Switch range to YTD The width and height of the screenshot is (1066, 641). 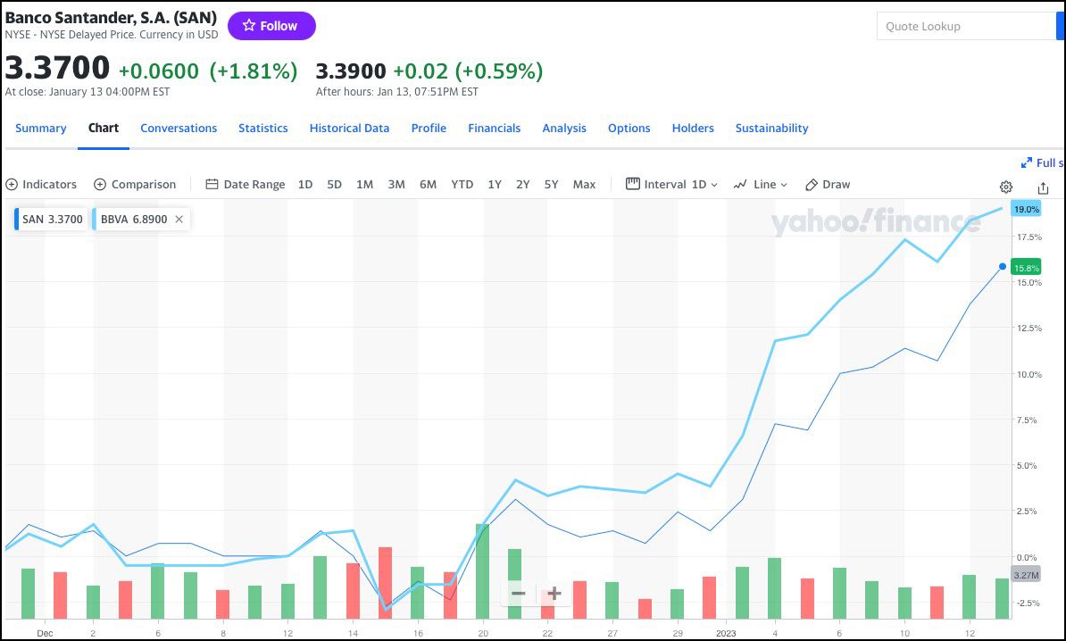[462, 185]
